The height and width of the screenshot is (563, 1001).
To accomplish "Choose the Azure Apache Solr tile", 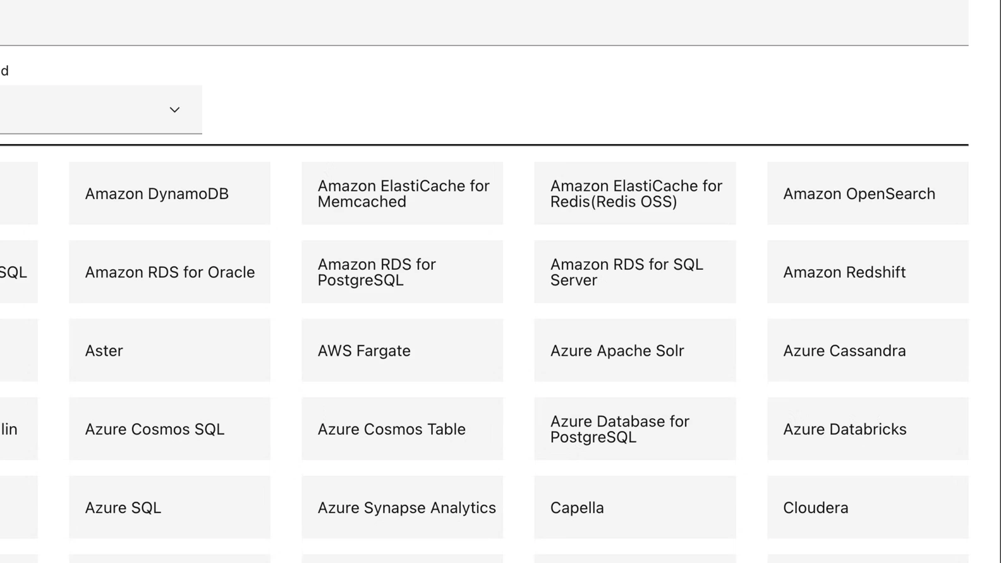I will (634, 350).
